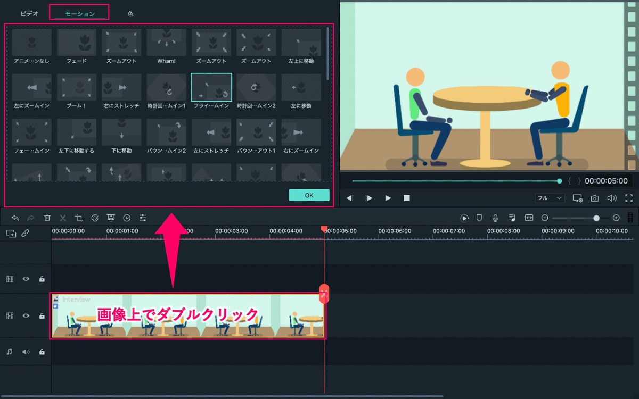Split clip using the scissors icon
This screenshot has height=399, width=639.
(x=63, y=218)
